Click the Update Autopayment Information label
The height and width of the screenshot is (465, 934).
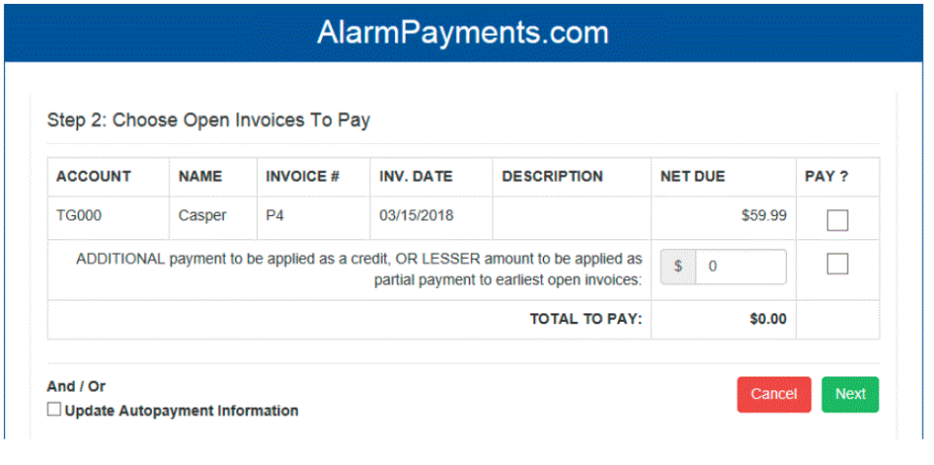tap(181, 411)
